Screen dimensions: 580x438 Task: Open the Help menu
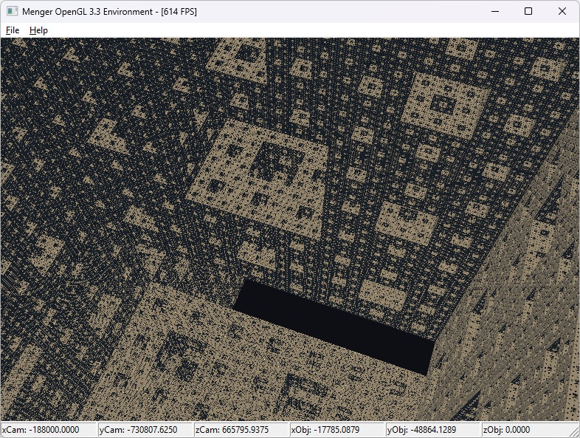point(38,30)
